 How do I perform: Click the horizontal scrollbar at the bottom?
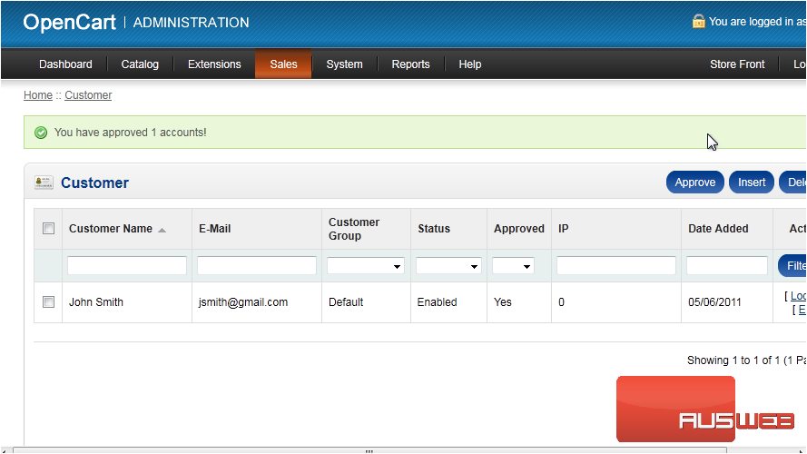click(x=369, y=450)
